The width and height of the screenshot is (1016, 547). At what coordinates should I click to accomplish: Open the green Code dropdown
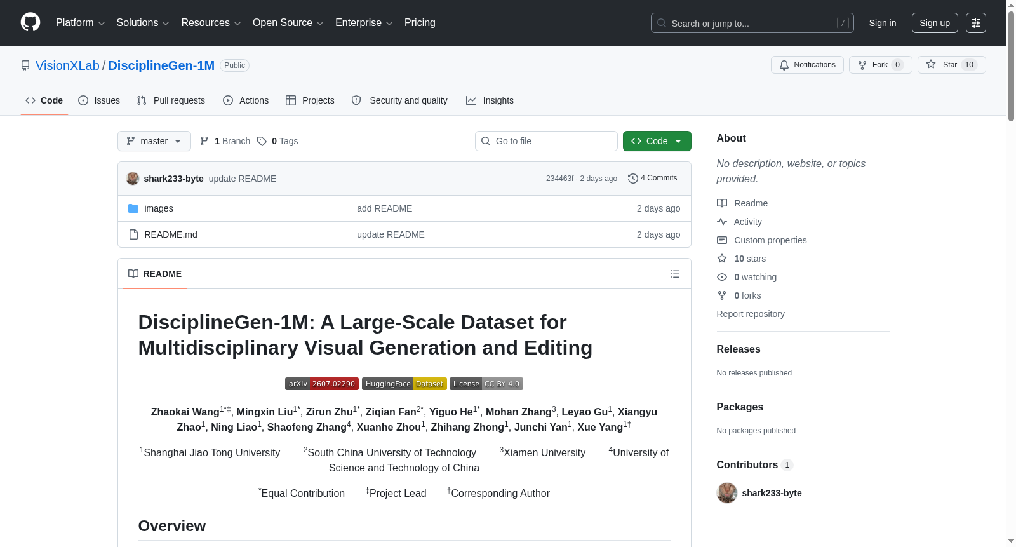pos(657,141)
